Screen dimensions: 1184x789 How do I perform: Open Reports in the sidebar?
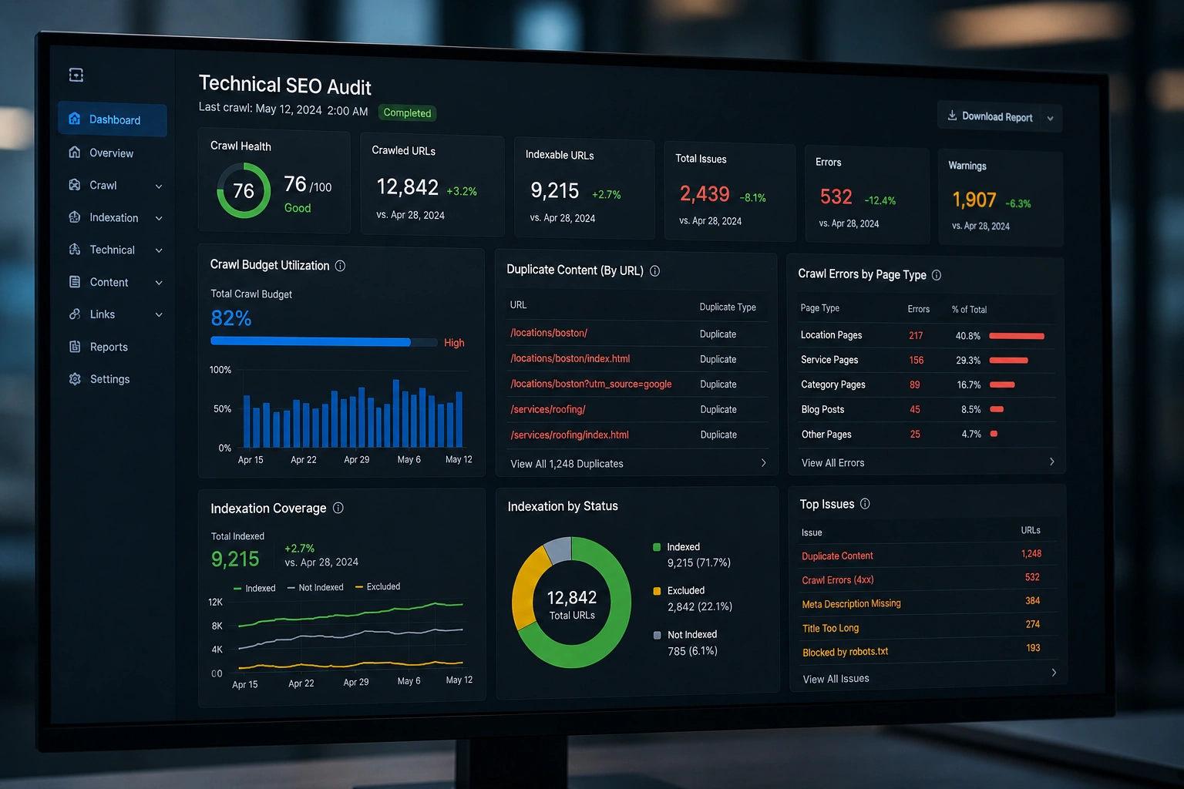coord(109,347)
